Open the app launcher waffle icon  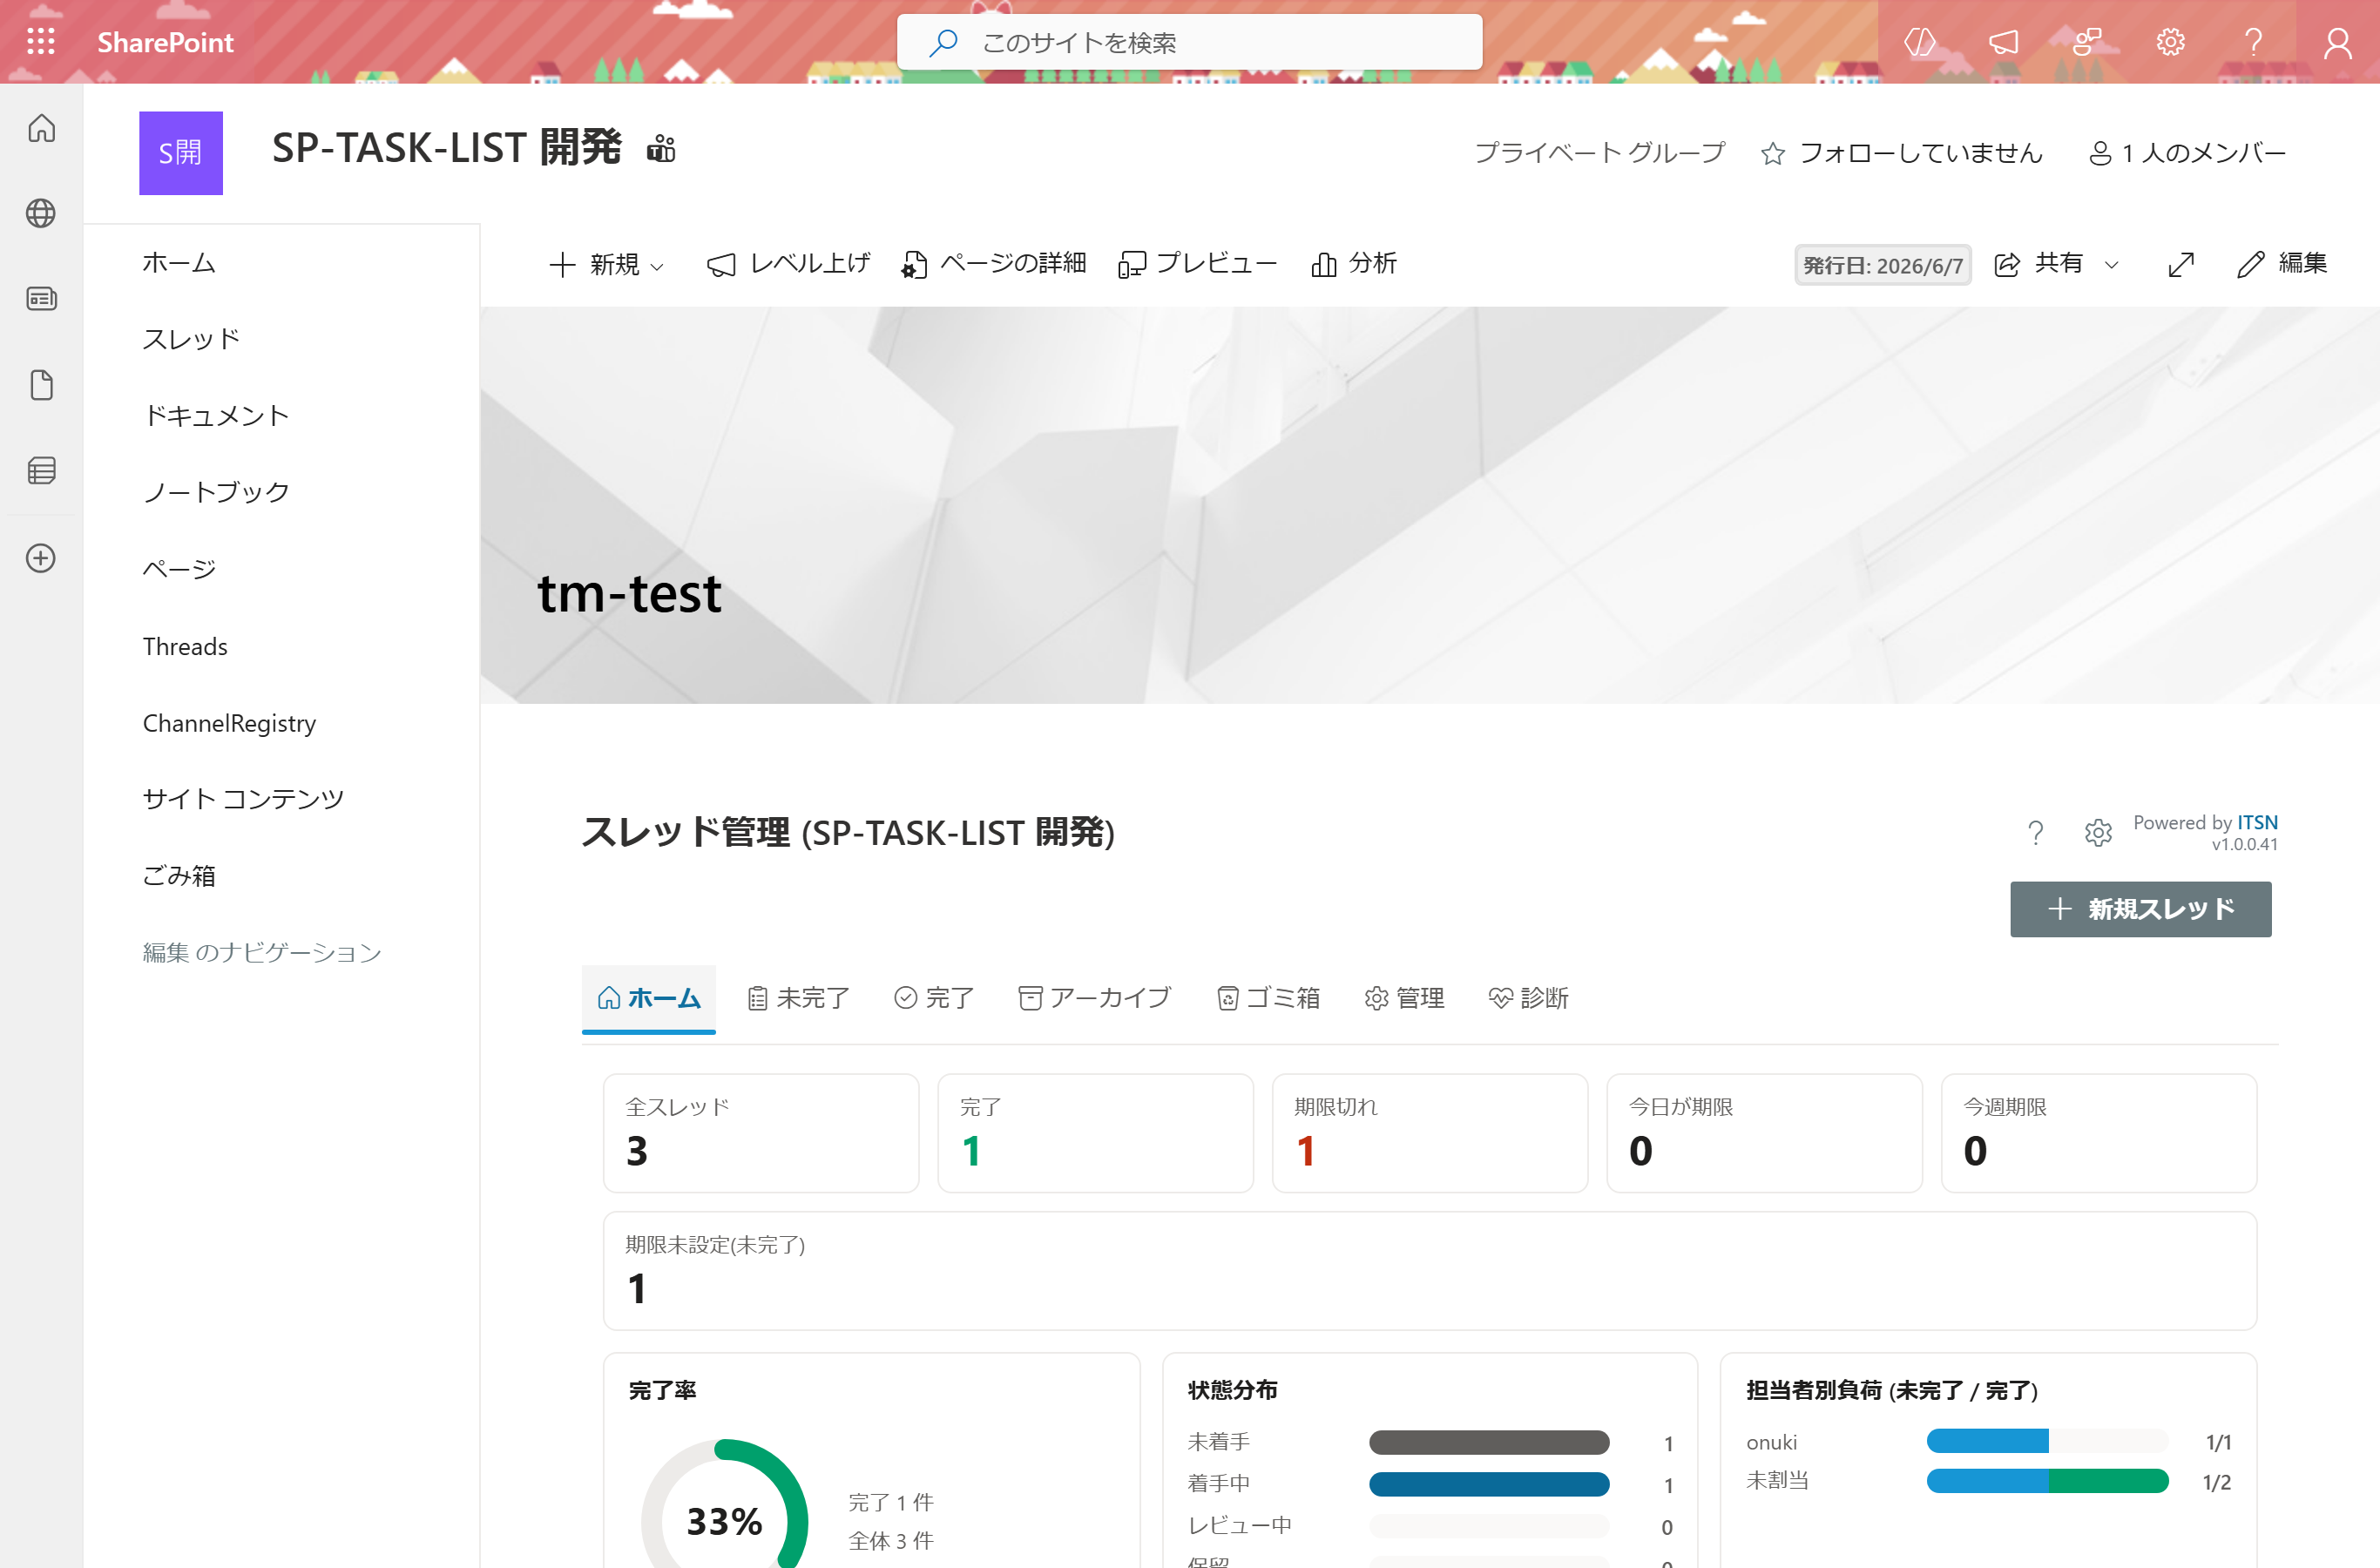[41, 41]
